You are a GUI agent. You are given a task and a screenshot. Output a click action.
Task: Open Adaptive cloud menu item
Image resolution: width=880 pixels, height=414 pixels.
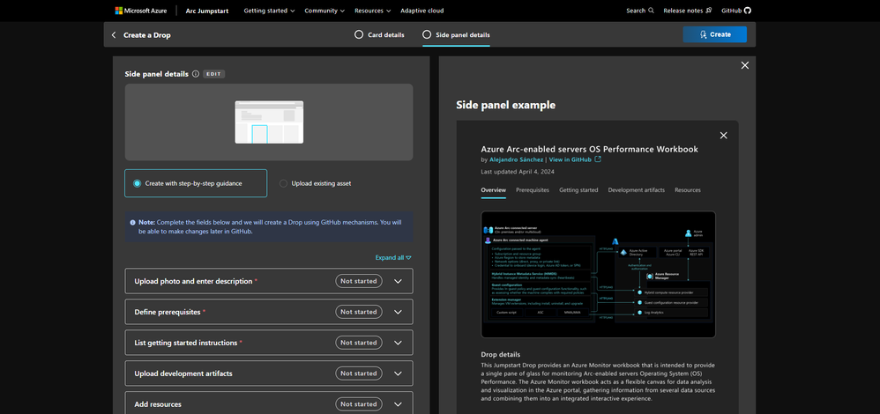[422, 11]
